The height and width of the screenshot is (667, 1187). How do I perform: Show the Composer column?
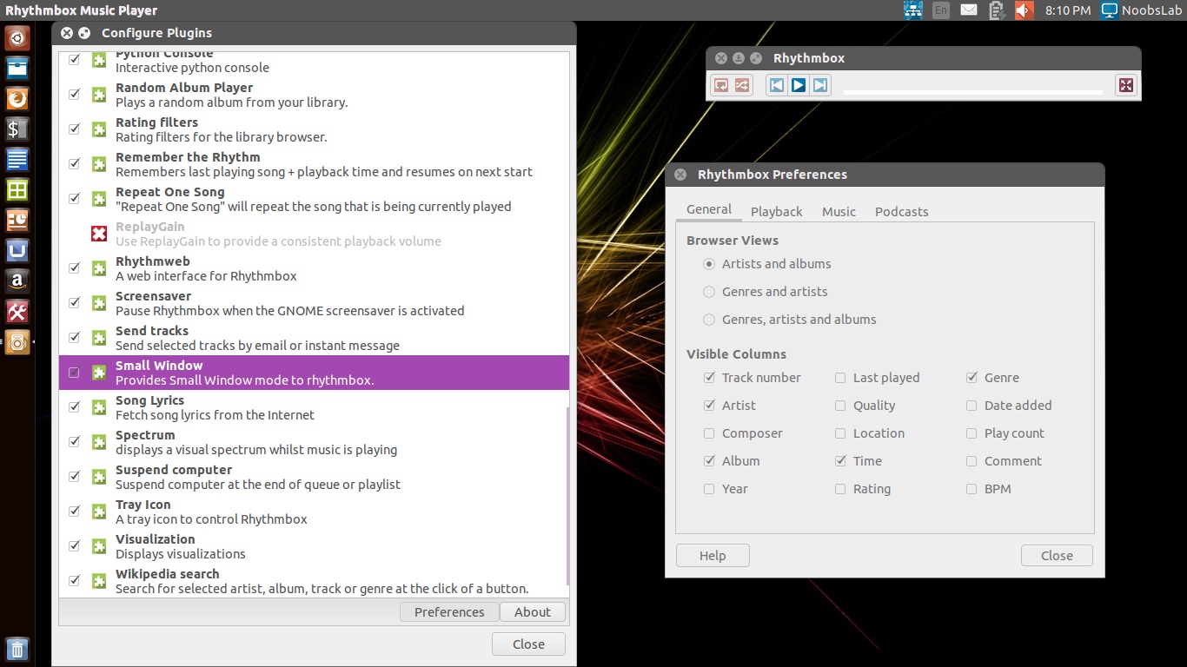pyautogui.click(x=709, y=433)
